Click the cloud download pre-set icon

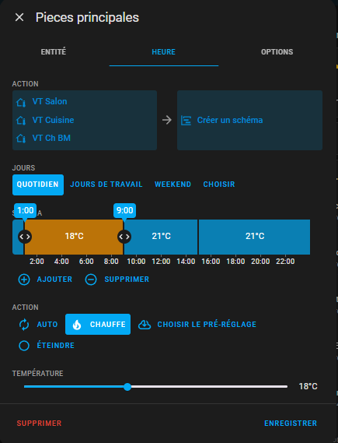click(x=145, y=325)
